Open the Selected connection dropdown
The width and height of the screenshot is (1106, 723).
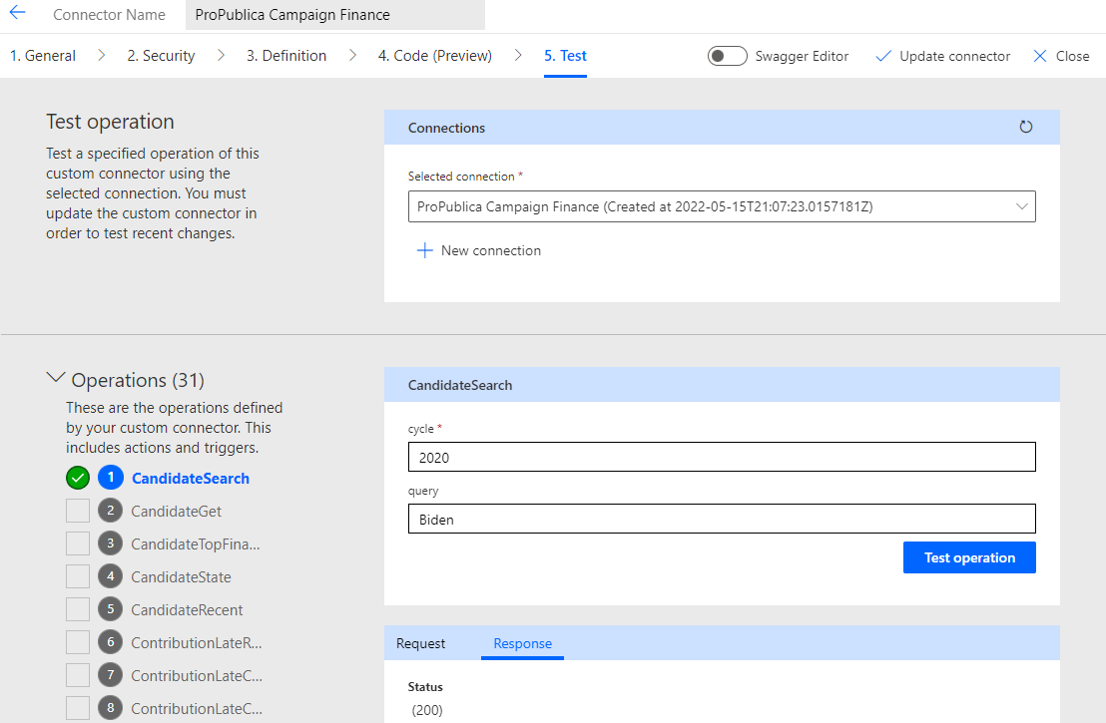[722, 206]
